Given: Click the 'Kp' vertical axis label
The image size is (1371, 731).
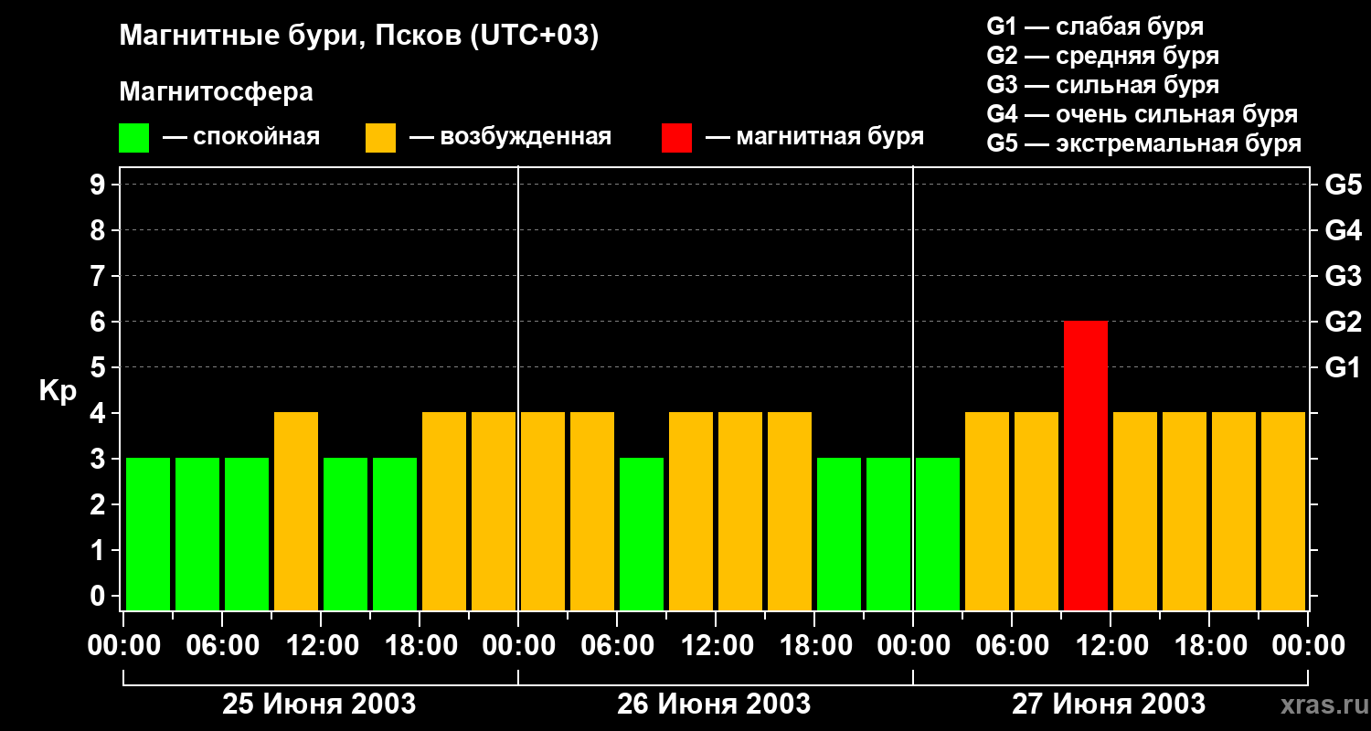Looking at the screenshot, I should (x=58, y=390).
